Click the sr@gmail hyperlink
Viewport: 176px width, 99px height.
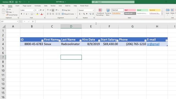tap(153, 44)
